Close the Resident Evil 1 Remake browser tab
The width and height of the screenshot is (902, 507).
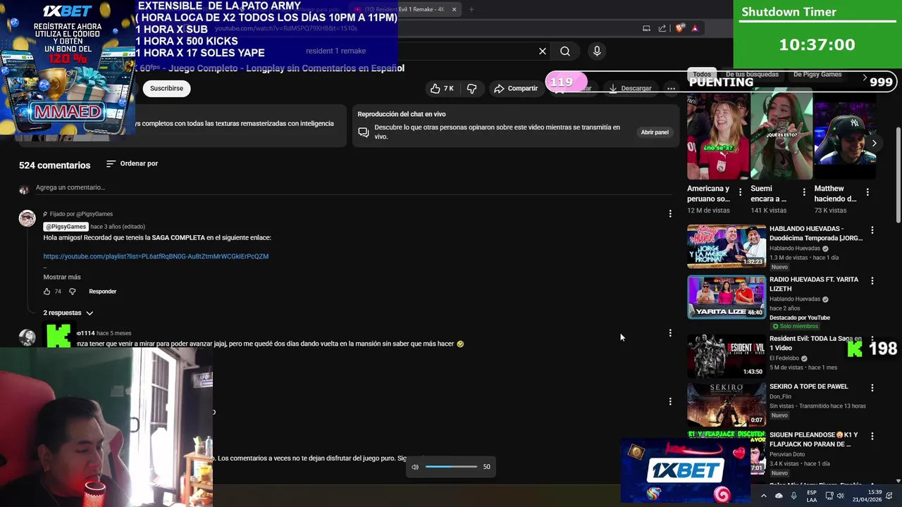454,9
